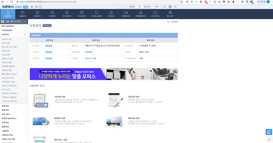Click the 접속통계 button

(132, 7)
